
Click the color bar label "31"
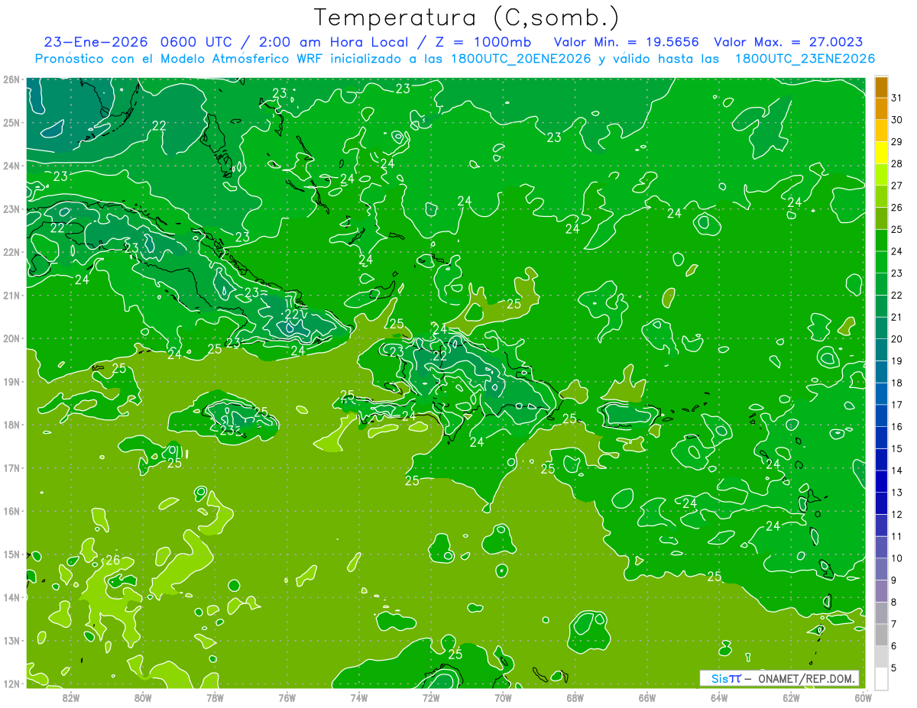click(x=896, y=98)
